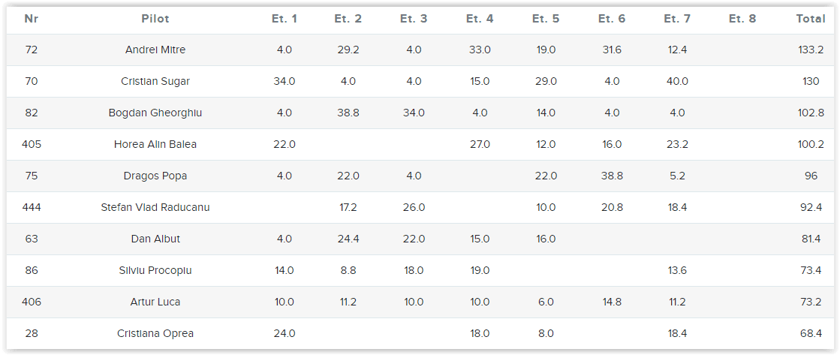This screenshot has height=355, width=840.
Task: Click Dragos Popa row name
Action: pyautogui.click(x=155, y=176)
